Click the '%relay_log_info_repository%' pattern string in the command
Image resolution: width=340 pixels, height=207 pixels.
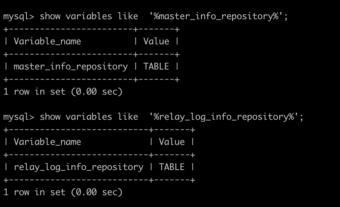coord(226,117)
